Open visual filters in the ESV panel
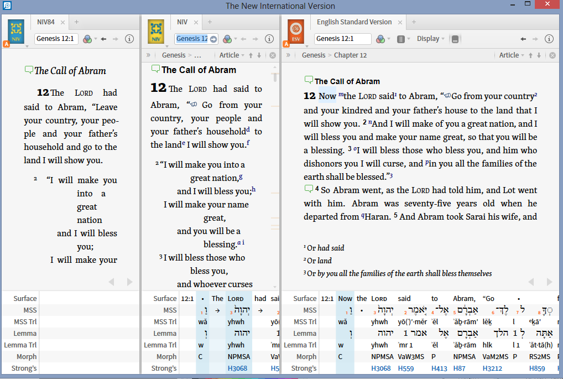The image size is (563, 379). [x=380, y=39]
